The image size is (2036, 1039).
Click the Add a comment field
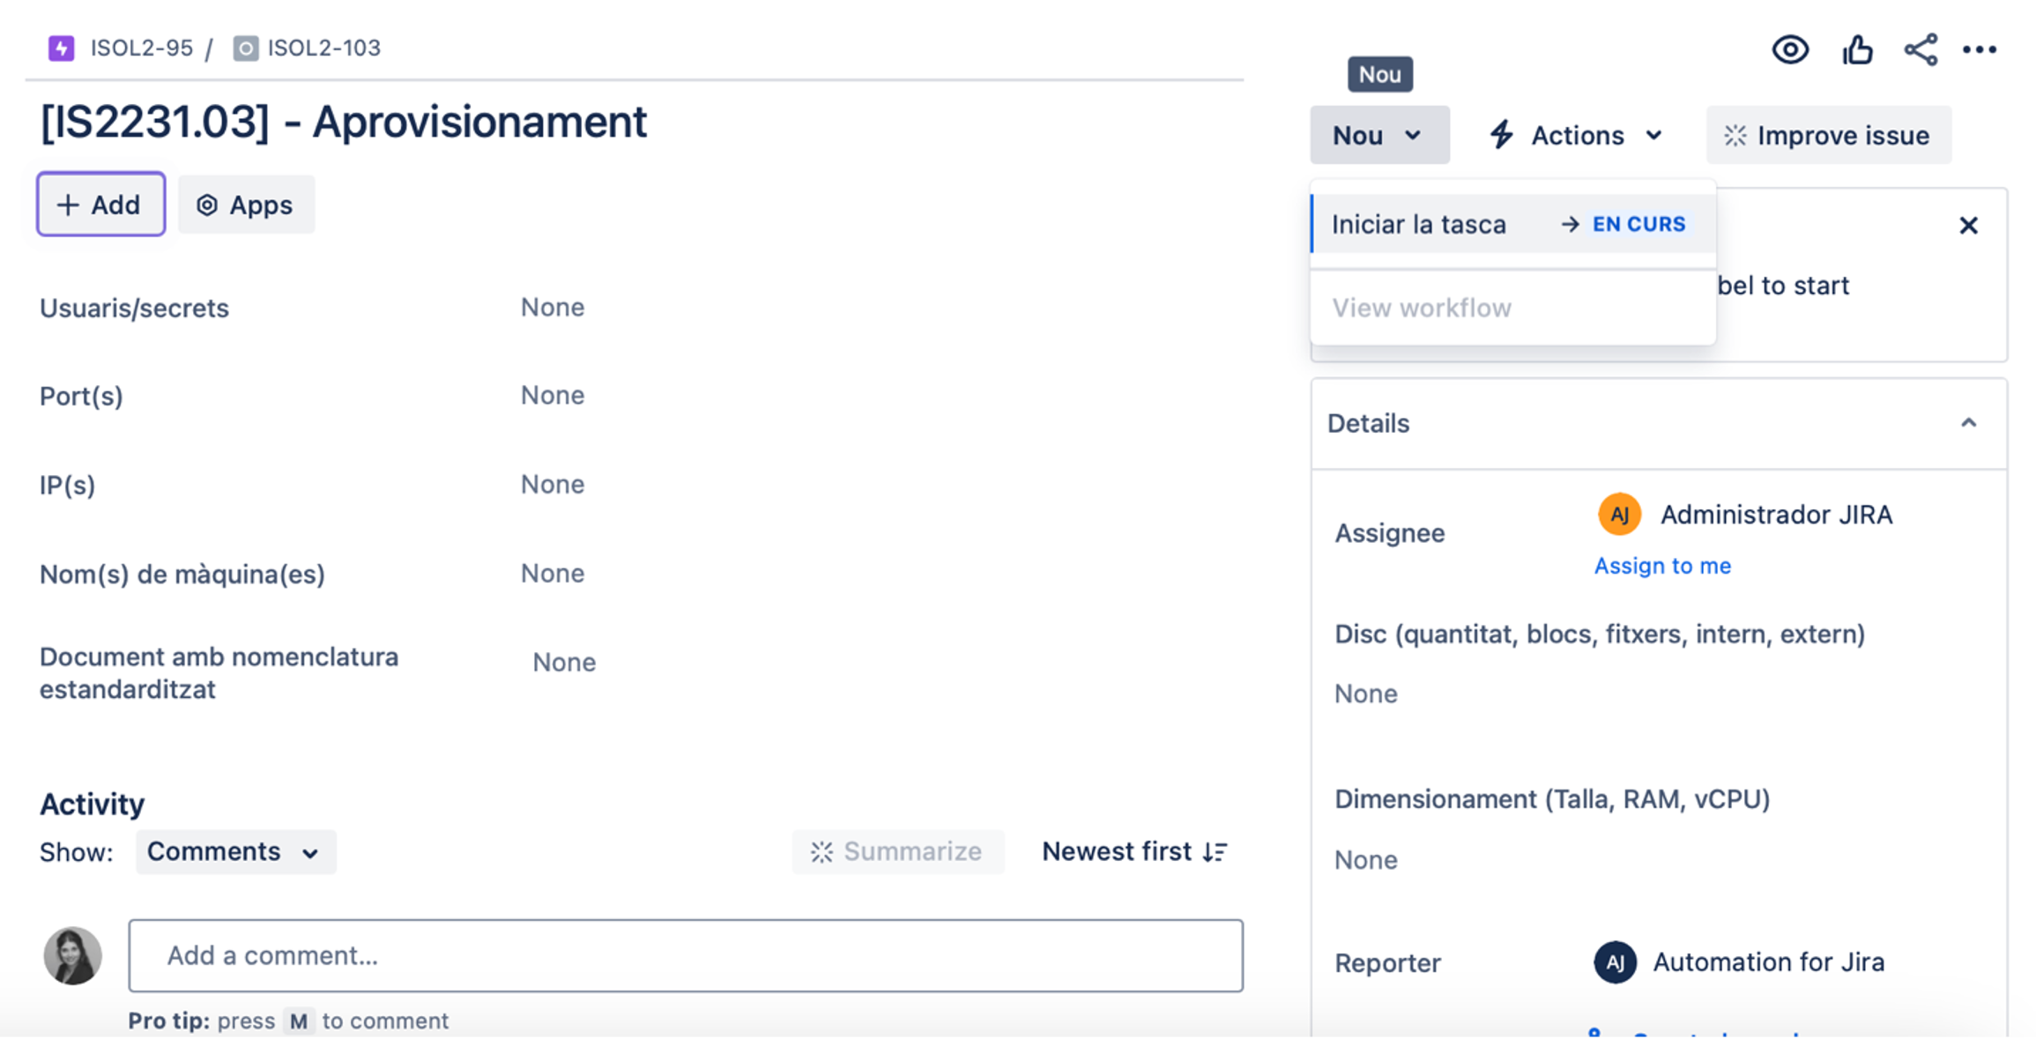685,955
